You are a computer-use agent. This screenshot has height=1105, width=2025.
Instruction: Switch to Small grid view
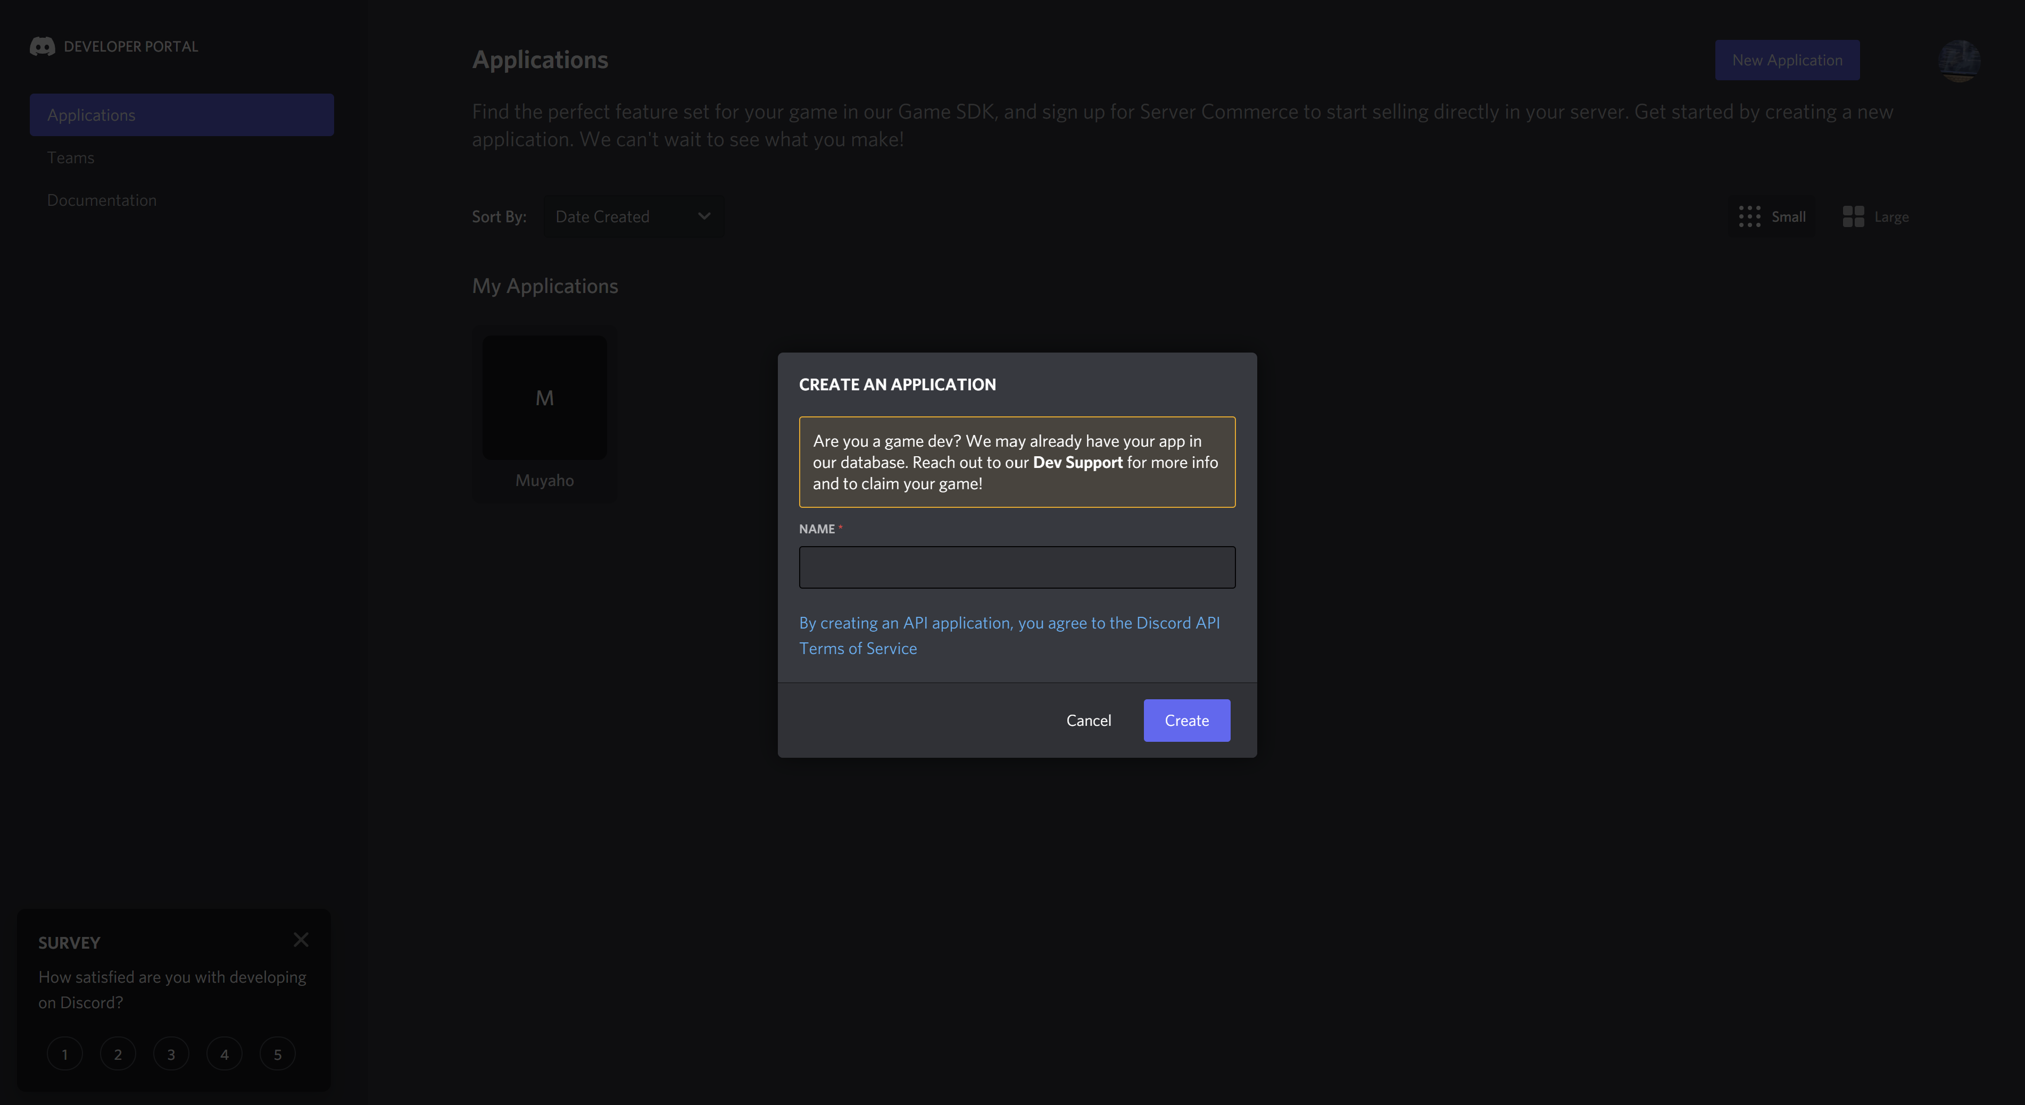coord(1772,217)
